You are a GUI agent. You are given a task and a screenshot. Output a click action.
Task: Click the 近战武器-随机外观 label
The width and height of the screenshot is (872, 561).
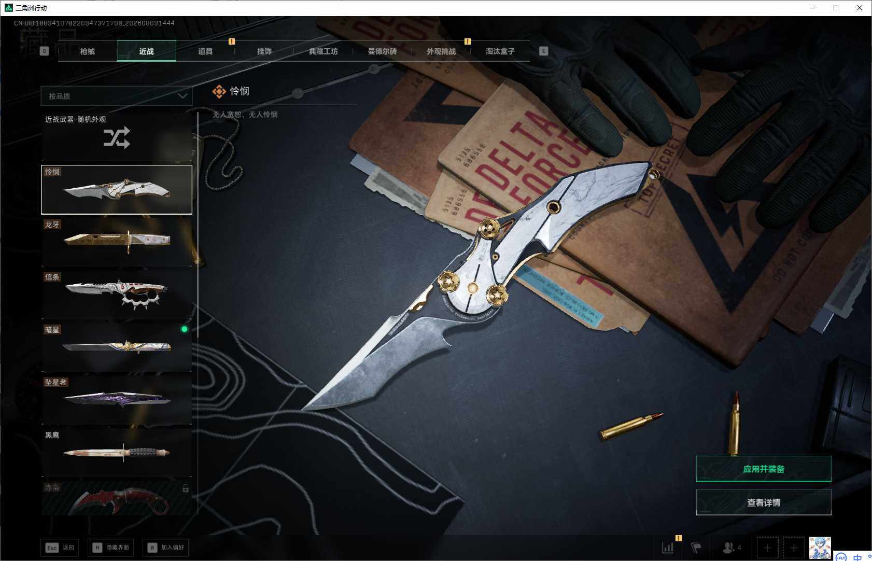(x=76, y=119)
